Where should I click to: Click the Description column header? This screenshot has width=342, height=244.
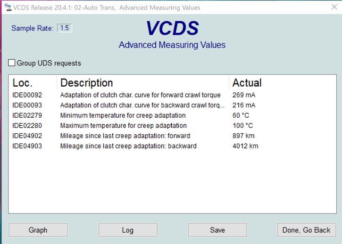pos(143,83)
